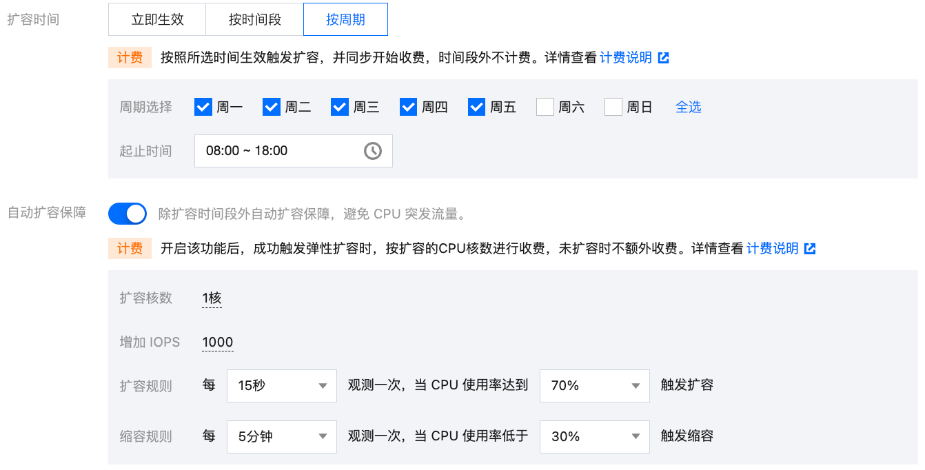
Task: Click the 1000 增加 IOPS value
Action: tap(218, 343)
